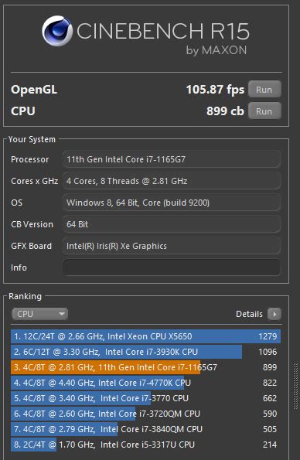
Task: Select ranking entry Core i5-3317U
Action: [145, 445]
